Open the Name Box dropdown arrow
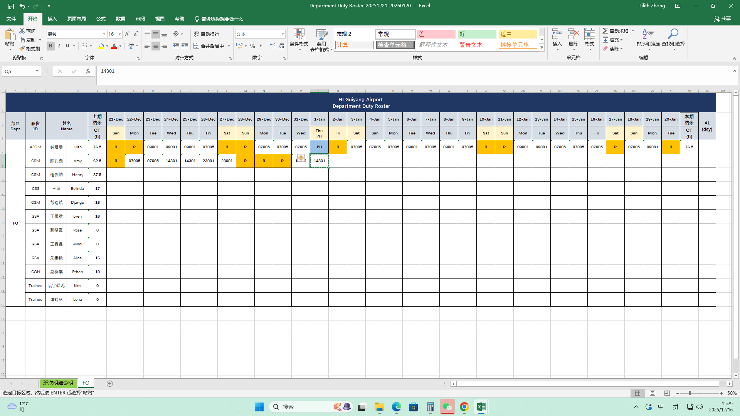 pyautogui.click(x=37, y=71)
